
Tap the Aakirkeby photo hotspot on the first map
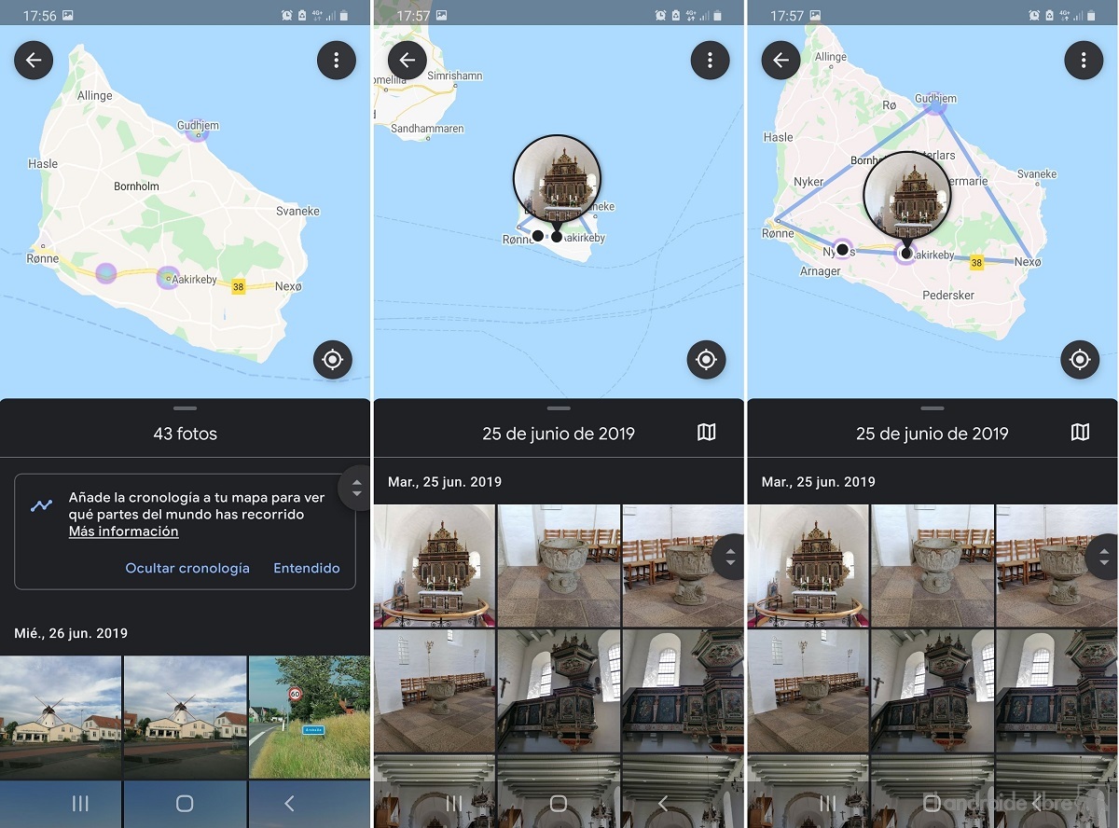coord(167,278)
